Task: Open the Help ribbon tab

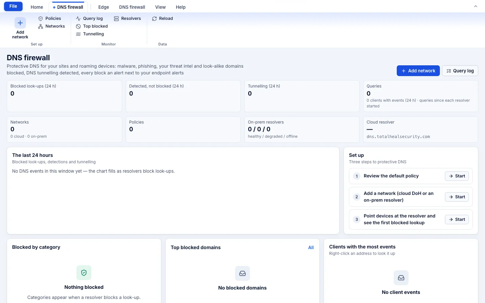Action: tap(181, 7)
